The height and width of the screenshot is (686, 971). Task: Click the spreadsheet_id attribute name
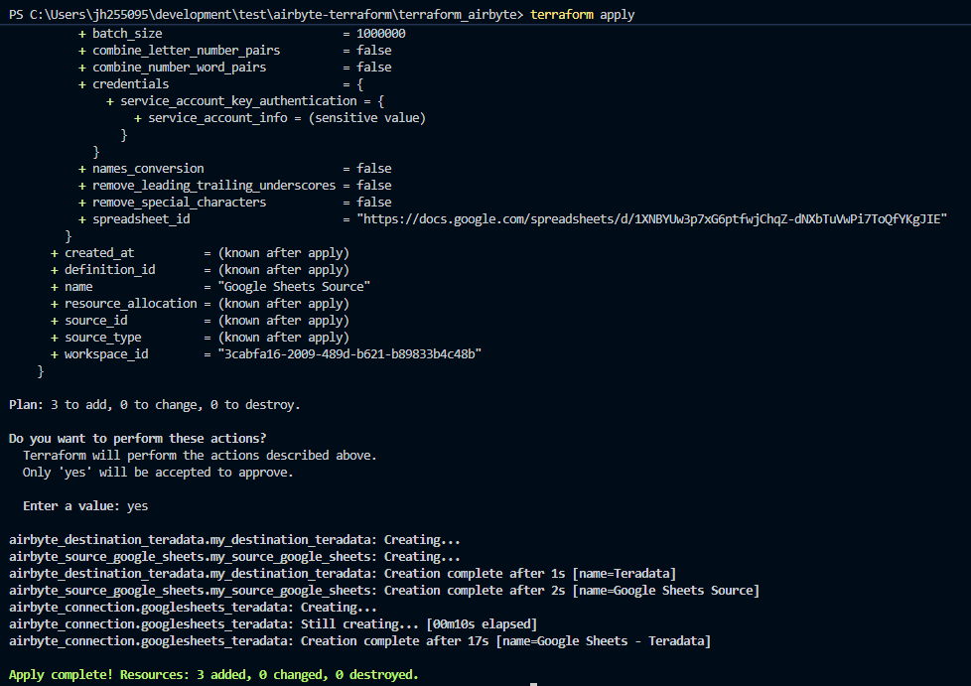pos(141,219)
